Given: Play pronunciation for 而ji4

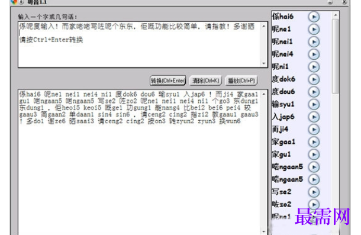Looking at the screenshot, I should pos(314,130).
